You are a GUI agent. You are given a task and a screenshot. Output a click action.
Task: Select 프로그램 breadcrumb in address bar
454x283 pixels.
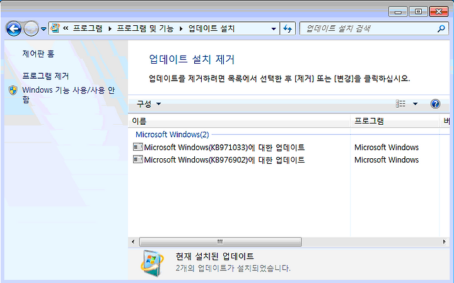88,28
